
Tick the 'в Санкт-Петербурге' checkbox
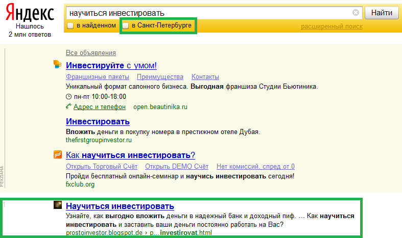pyautogui.click(x=125, y=25)
